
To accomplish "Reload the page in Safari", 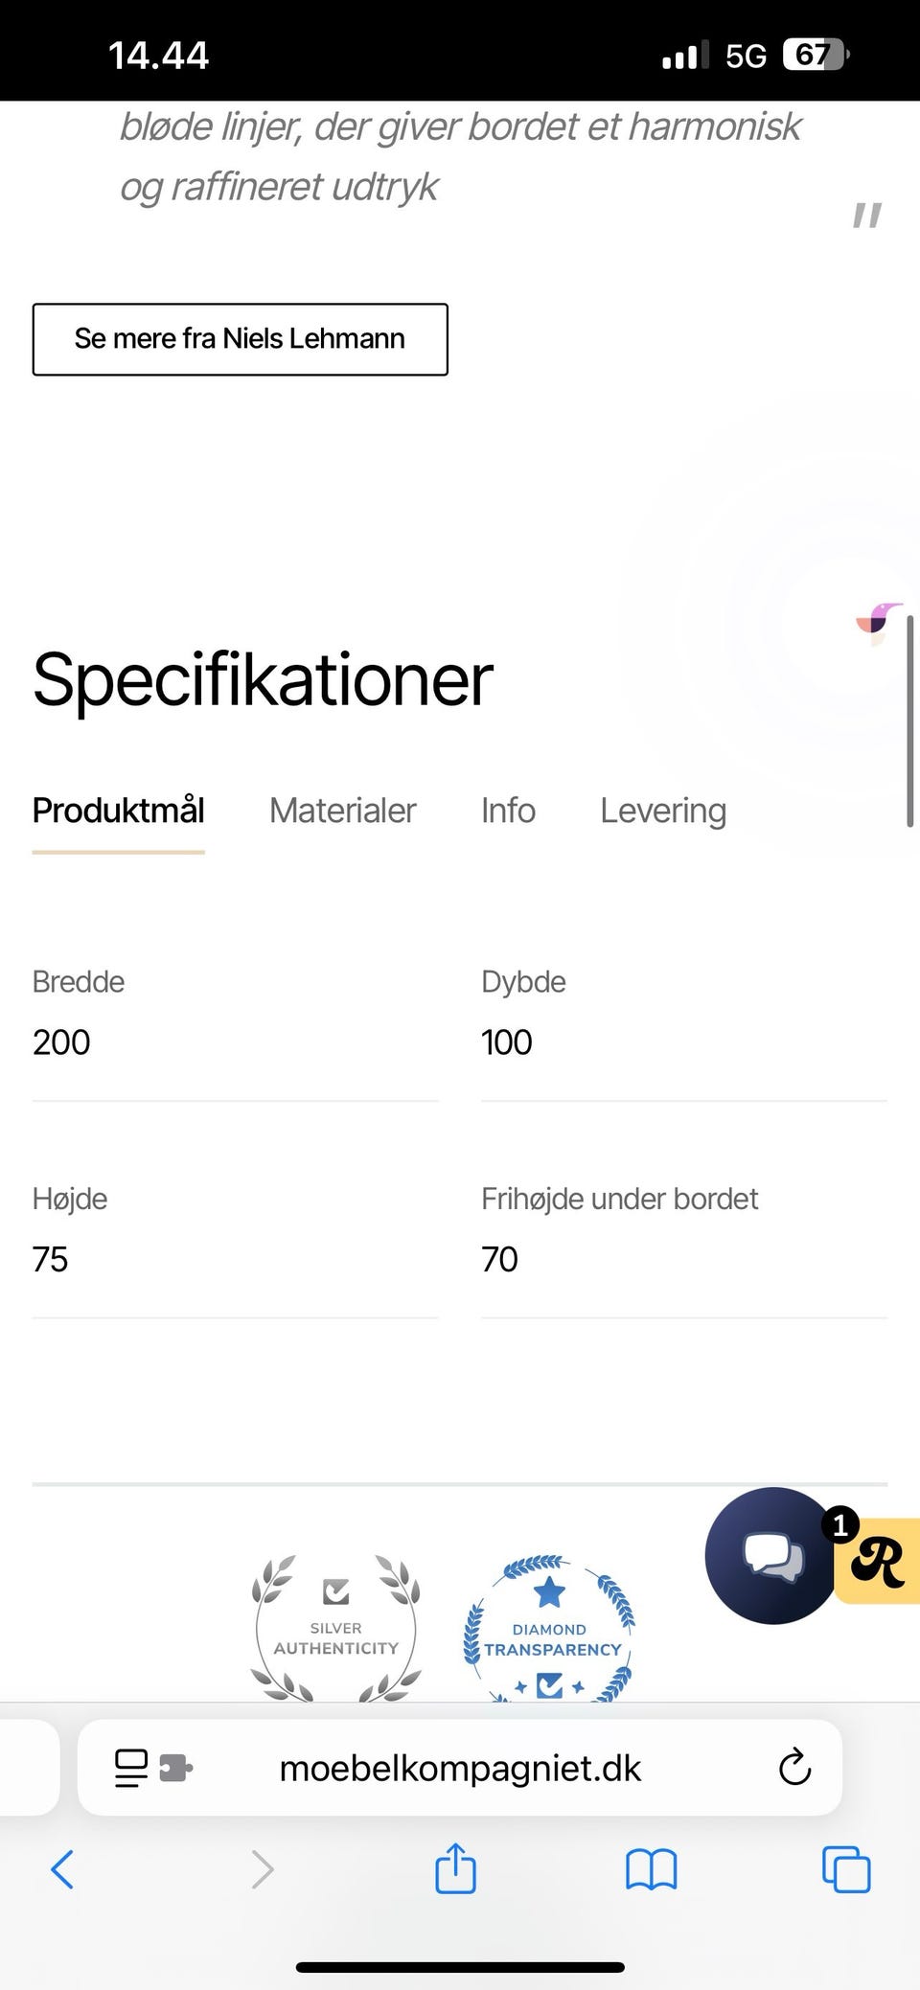I will [794, 1768].
